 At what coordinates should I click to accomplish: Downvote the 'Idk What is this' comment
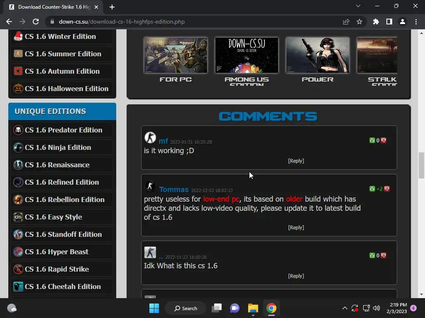pyautogui.click(x=383, y=255)
